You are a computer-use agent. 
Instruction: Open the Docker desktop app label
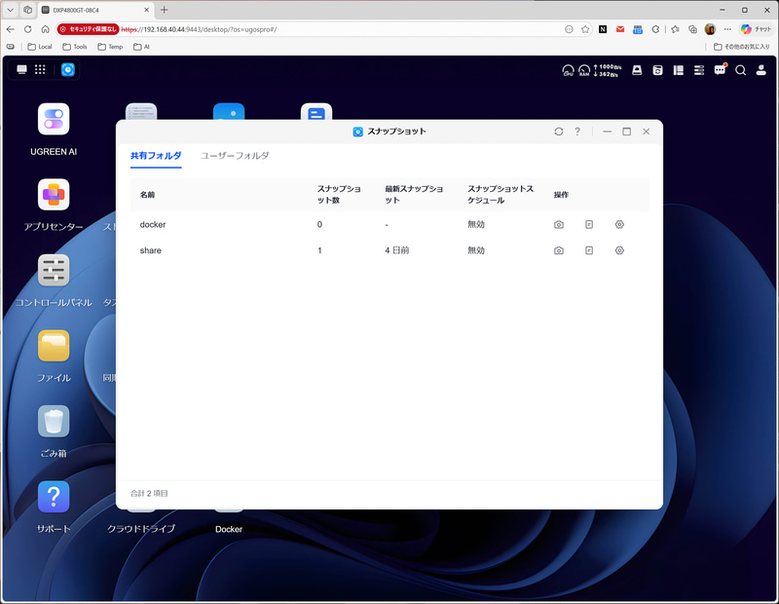click(x=229, y=529)
